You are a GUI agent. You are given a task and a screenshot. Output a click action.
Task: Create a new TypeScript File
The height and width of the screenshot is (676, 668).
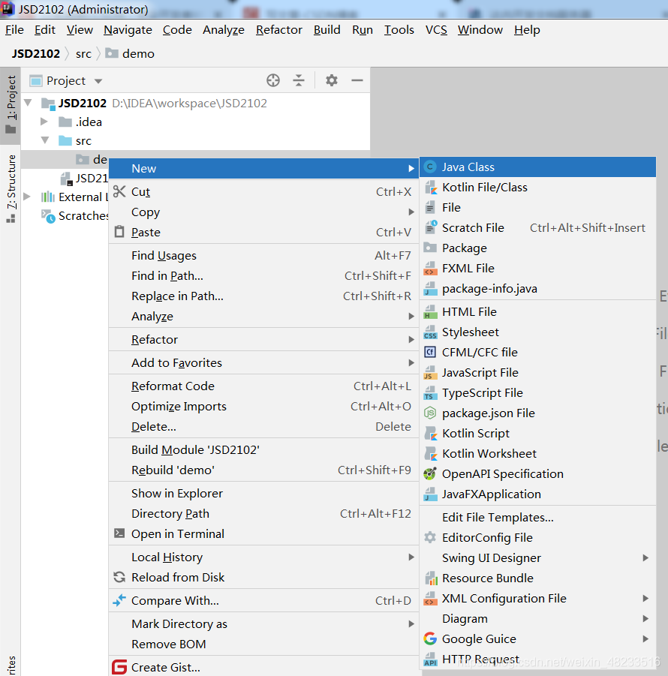pos(537,392)
